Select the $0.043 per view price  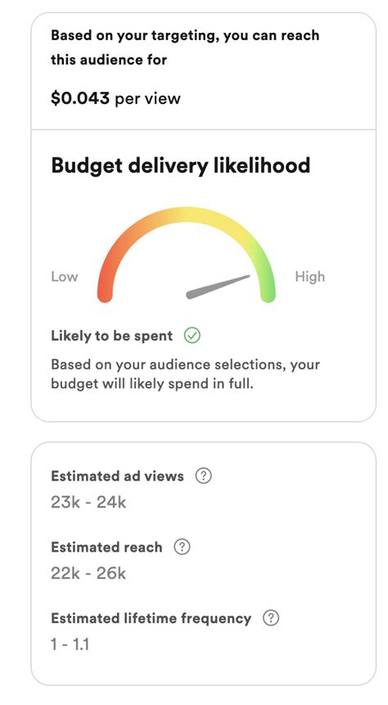click(x=115, y=98)
